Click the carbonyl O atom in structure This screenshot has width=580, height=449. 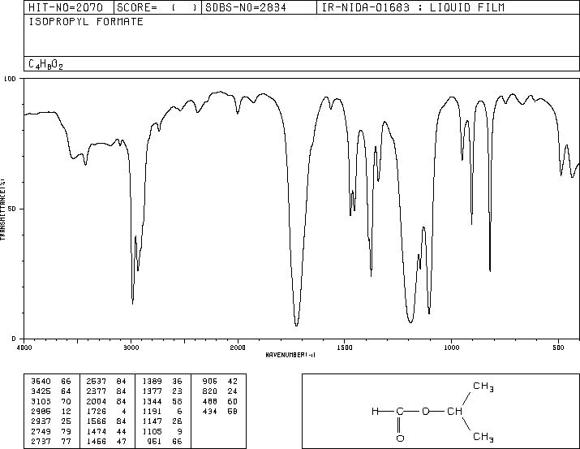click(x=400, y=438)
